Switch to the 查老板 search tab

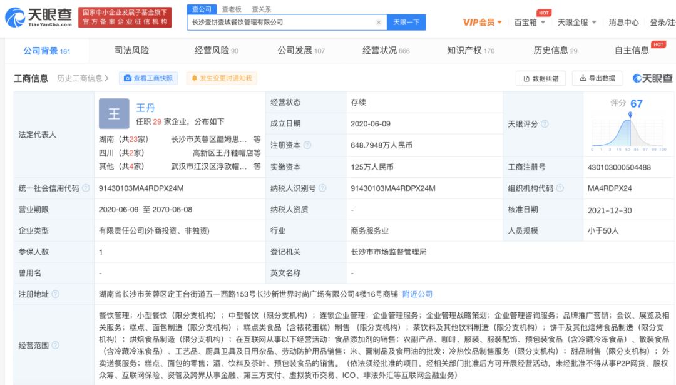232,9
